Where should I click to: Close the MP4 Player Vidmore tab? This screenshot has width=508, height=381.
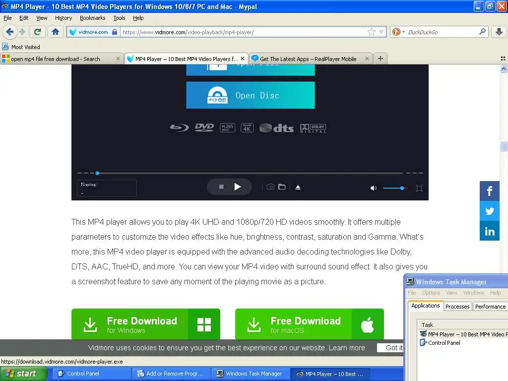[x=243, y=59]
